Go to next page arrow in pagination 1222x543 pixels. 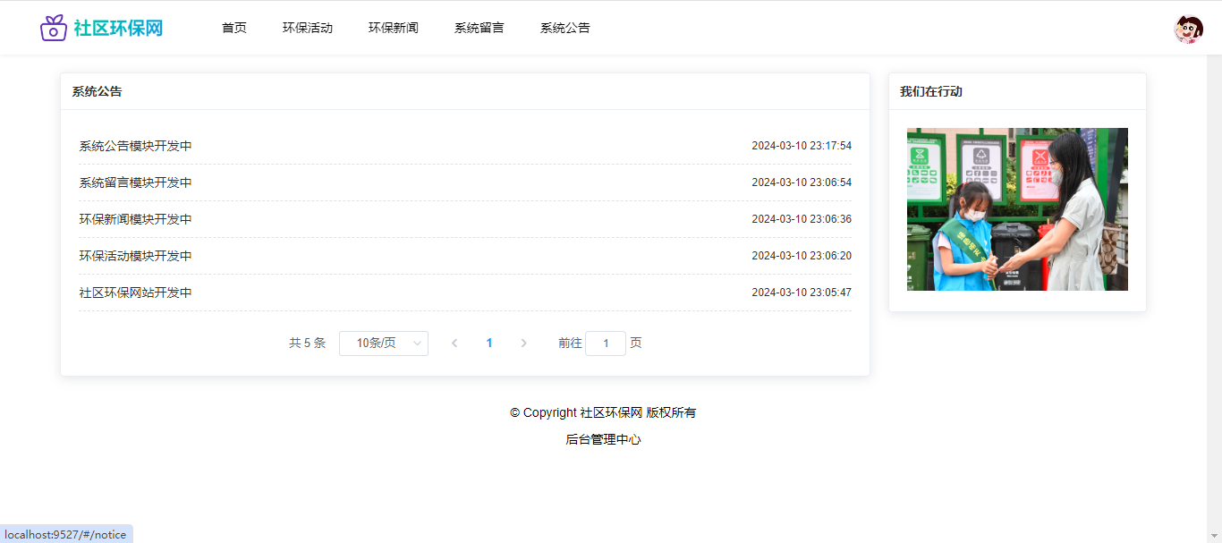(x=524, y=344)
